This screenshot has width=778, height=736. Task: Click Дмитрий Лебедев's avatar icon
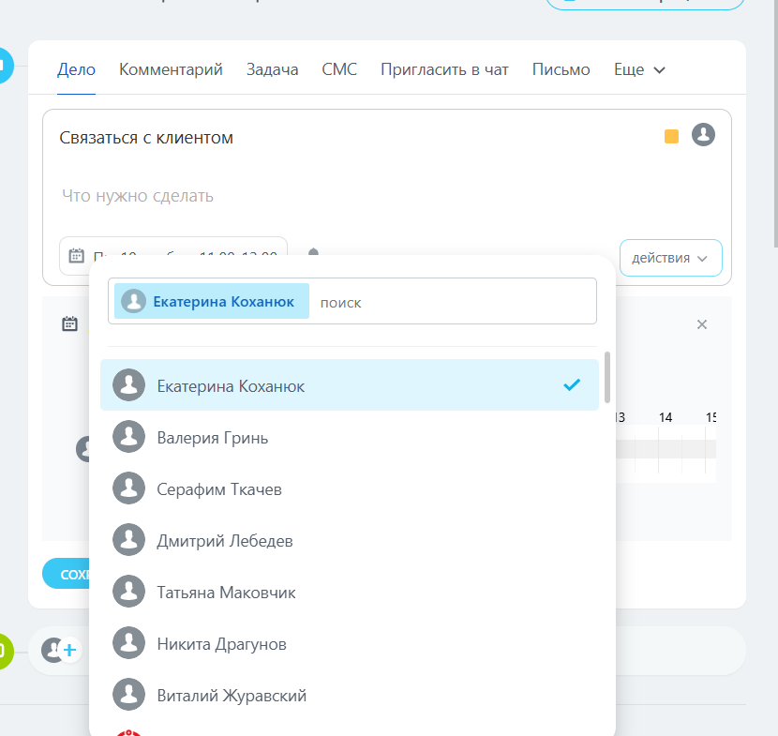pos(129,540)
